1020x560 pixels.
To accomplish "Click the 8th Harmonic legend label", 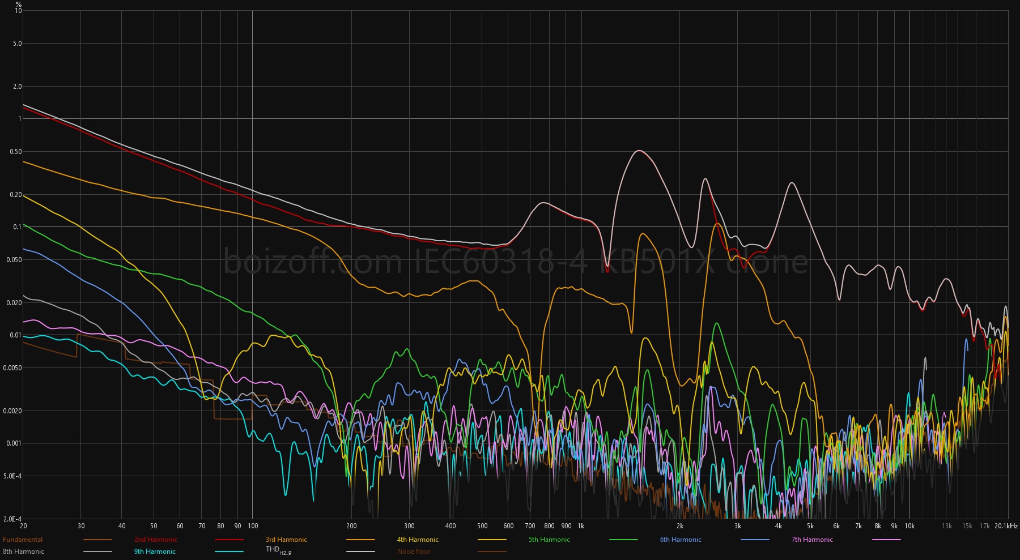I will [x=23, y=552].
